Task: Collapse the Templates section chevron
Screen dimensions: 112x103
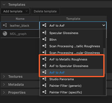Action: [4, 5]
